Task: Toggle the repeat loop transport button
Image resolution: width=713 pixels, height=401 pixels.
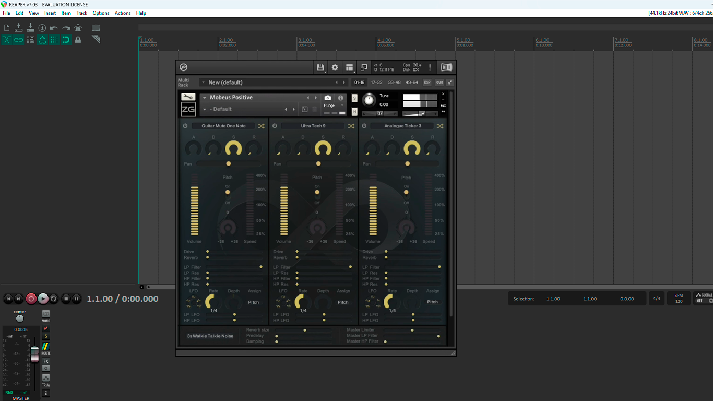Action: click(54, 299)
